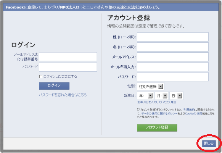Click the 名 (ローマ字) input field
Viewport: 222px width, 153px height.
coord(173,47)
